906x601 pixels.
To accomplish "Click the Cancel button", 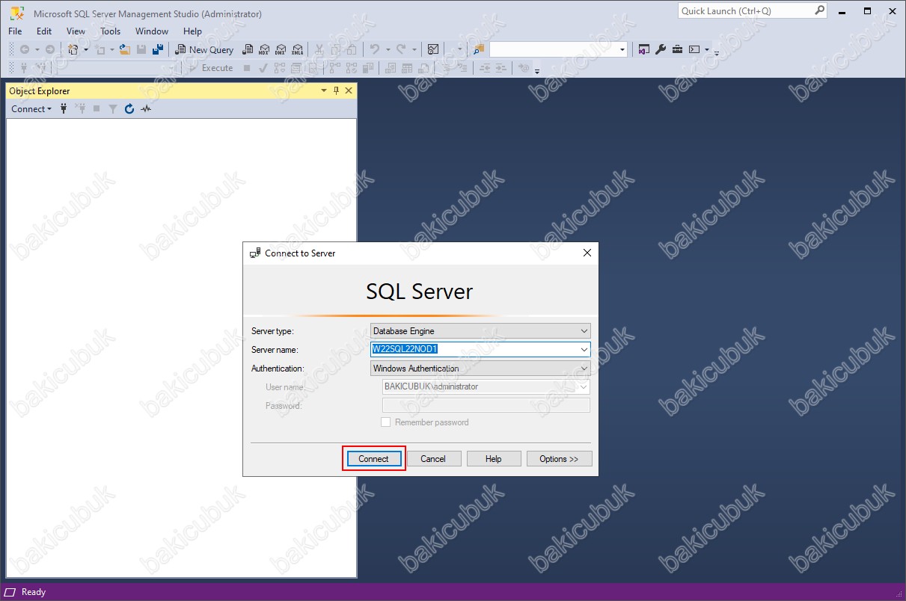I will click(x=433, y=459).
